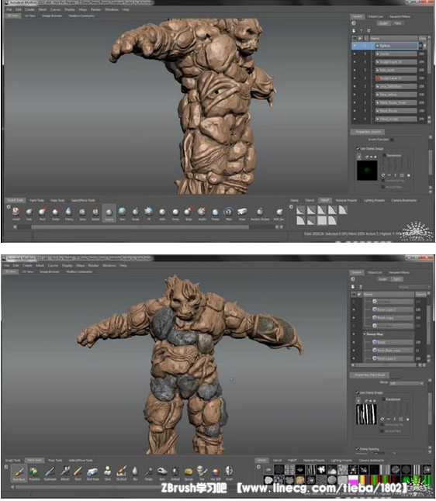
Task: Open stamp tray options menu, lower window
Action: (x=258, y=467)
